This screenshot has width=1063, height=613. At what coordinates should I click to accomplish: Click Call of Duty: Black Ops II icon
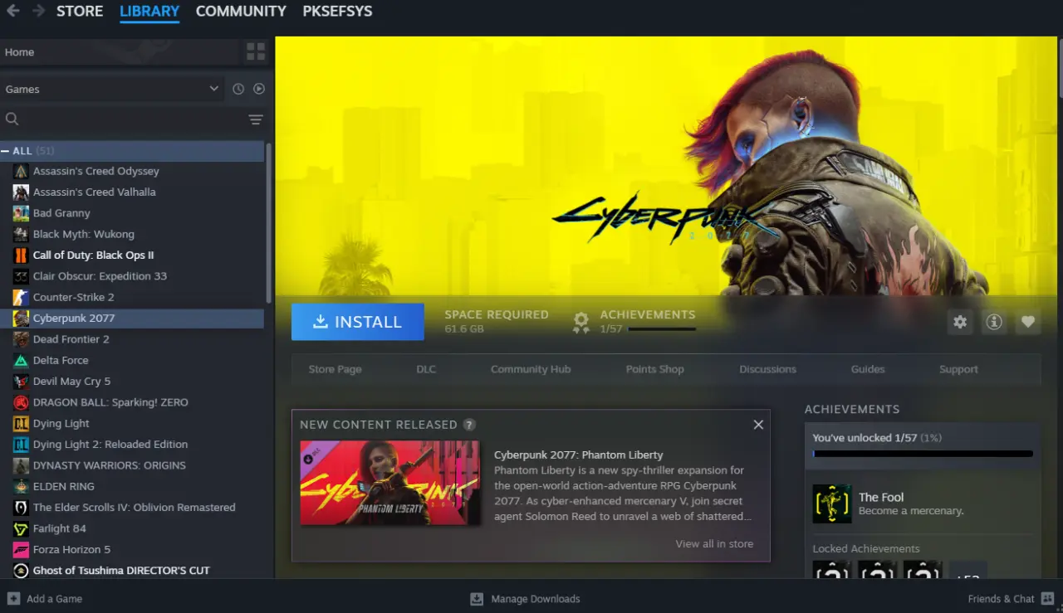(21, 255)
